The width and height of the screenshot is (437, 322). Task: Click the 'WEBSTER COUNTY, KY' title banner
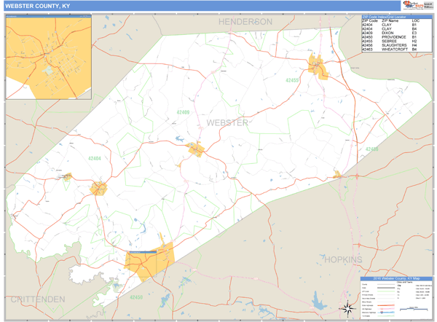pyautogui.click(x=202, y=6)
